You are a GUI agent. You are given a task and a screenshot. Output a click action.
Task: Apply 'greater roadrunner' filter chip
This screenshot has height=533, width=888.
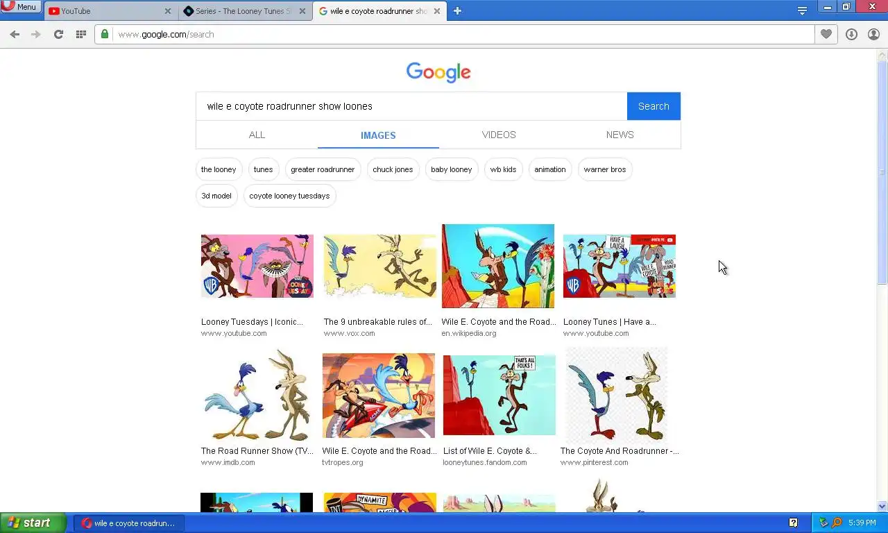[323, 169]
